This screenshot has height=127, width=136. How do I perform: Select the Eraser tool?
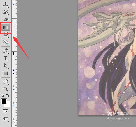[6, 19]
